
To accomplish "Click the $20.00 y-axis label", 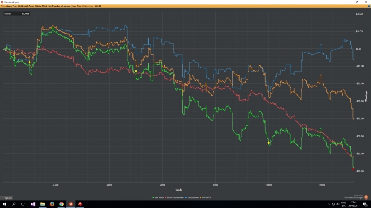I will (359, 14).
